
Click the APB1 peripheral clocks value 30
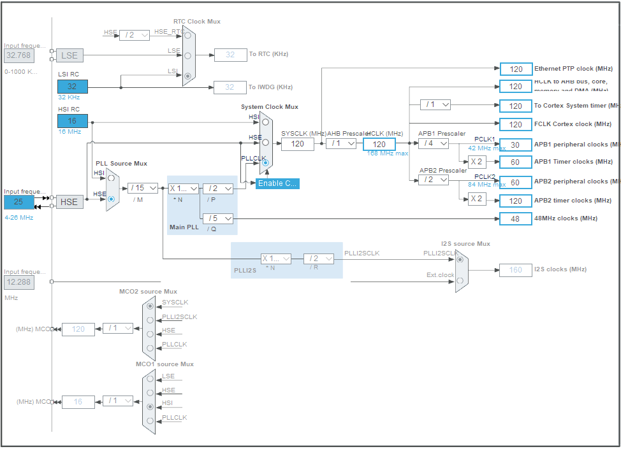(516, 145)
